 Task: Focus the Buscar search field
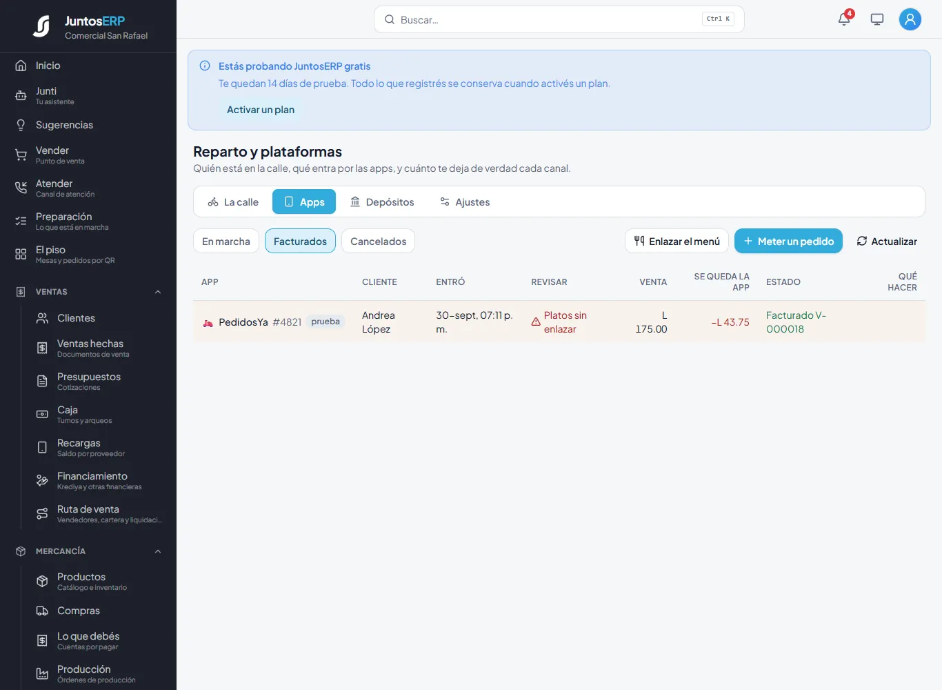click(559, 19)
